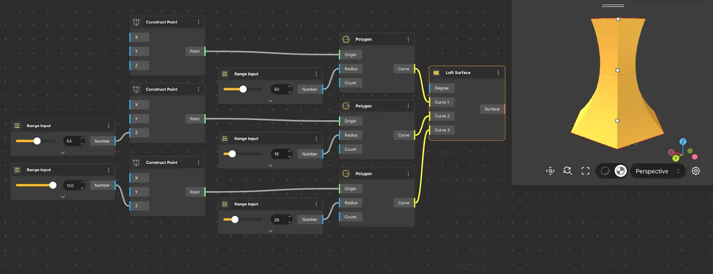Click the Degree input on Loft Surface
The height and width of the screenshot is (274, 713).
[x=442, y=88]
